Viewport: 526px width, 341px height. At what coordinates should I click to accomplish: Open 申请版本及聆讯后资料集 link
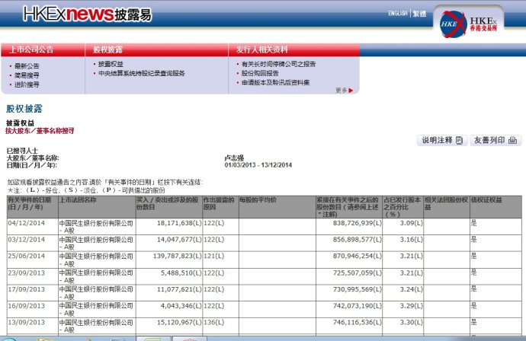(275, 82)
